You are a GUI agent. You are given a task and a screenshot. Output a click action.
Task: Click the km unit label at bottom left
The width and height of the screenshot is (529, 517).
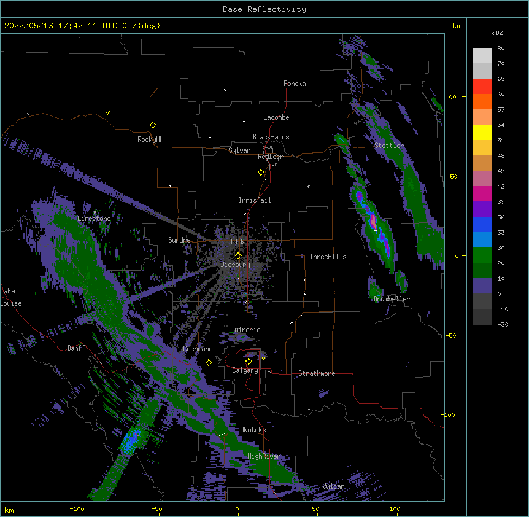(x=9, y=510)
